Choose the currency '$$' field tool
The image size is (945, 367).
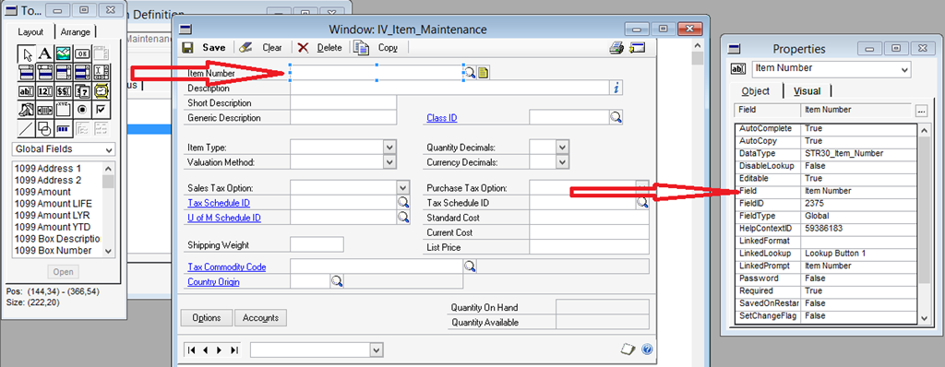coord(64,91)
